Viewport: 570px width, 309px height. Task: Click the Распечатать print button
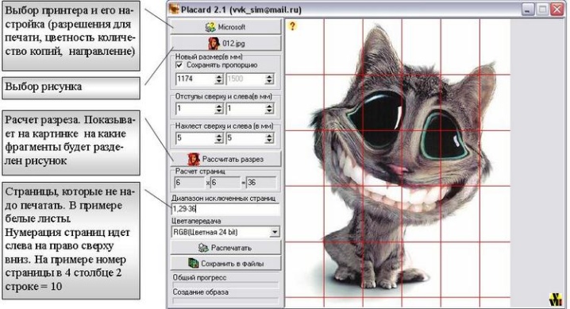tap(225, 248)
